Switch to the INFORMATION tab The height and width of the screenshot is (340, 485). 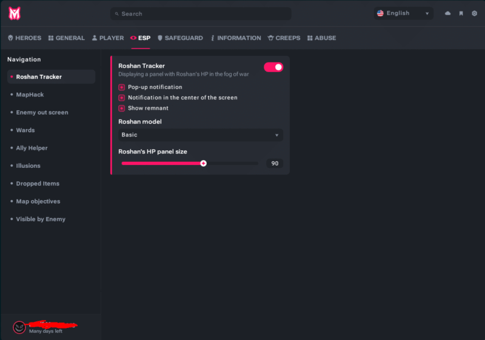[x=236, y=38]
